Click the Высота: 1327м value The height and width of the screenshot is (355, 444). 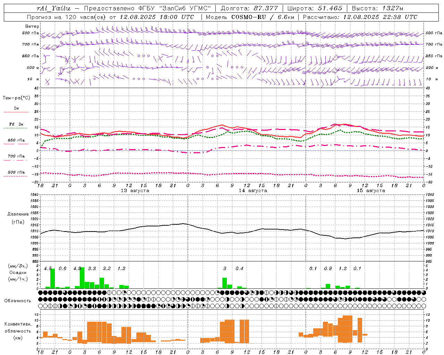click(377, 8)
